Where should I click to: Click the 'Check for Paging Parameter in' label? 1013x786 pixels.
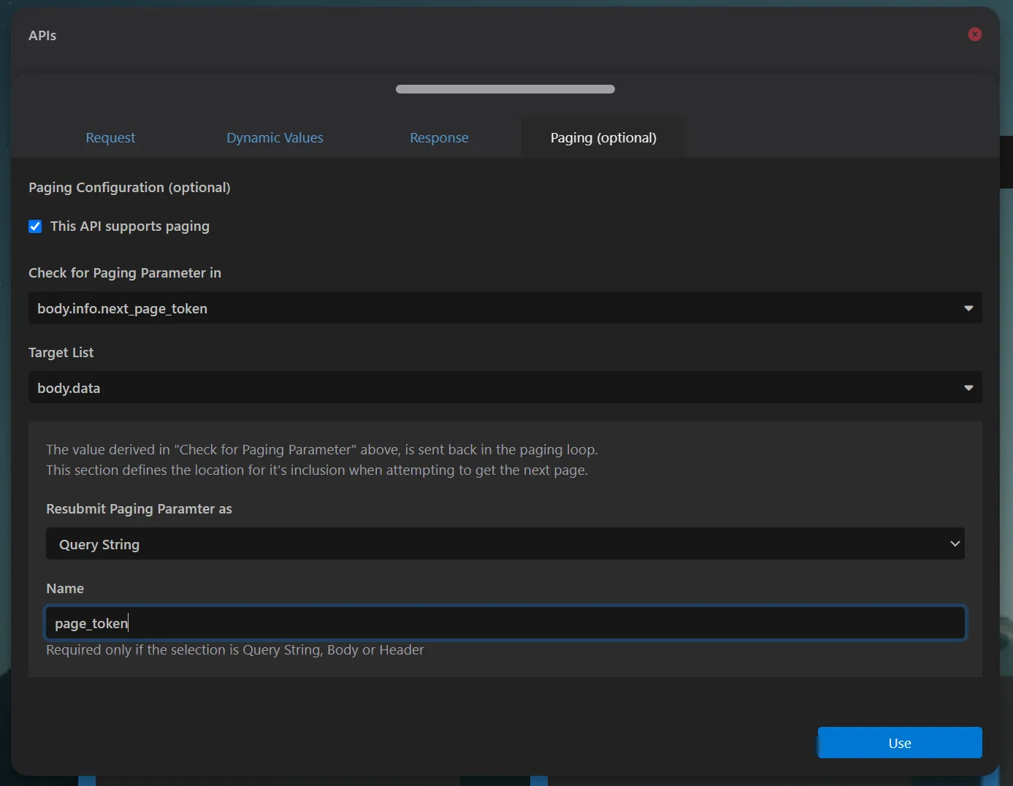point(125,273)
